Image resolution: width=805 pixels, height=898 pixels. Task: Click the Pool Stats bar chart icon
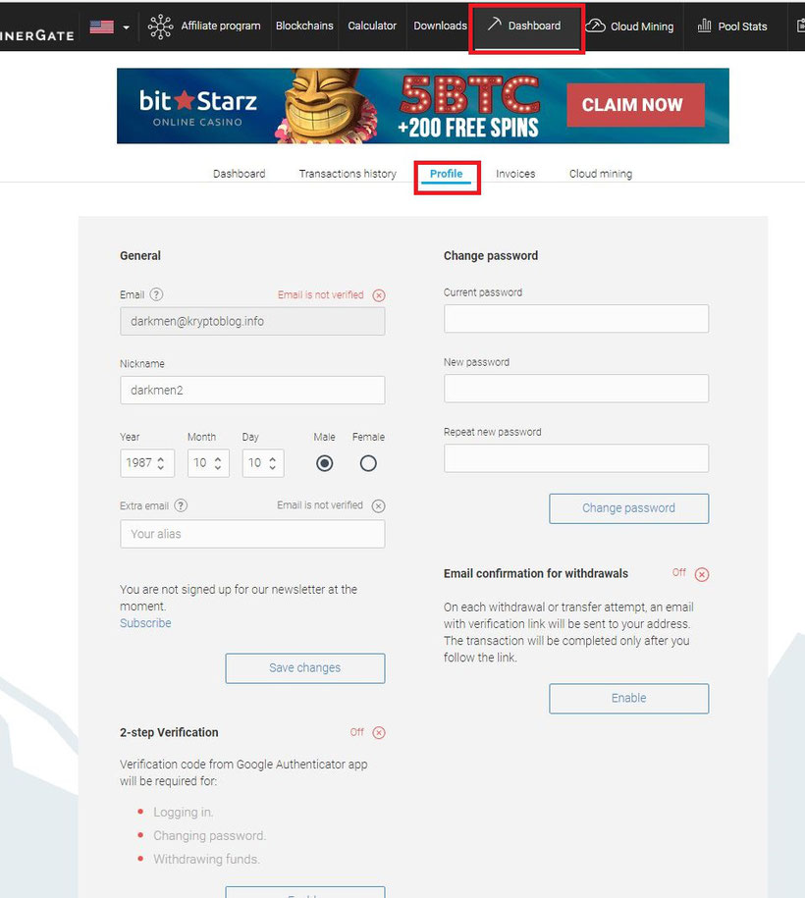coord(704,26)
